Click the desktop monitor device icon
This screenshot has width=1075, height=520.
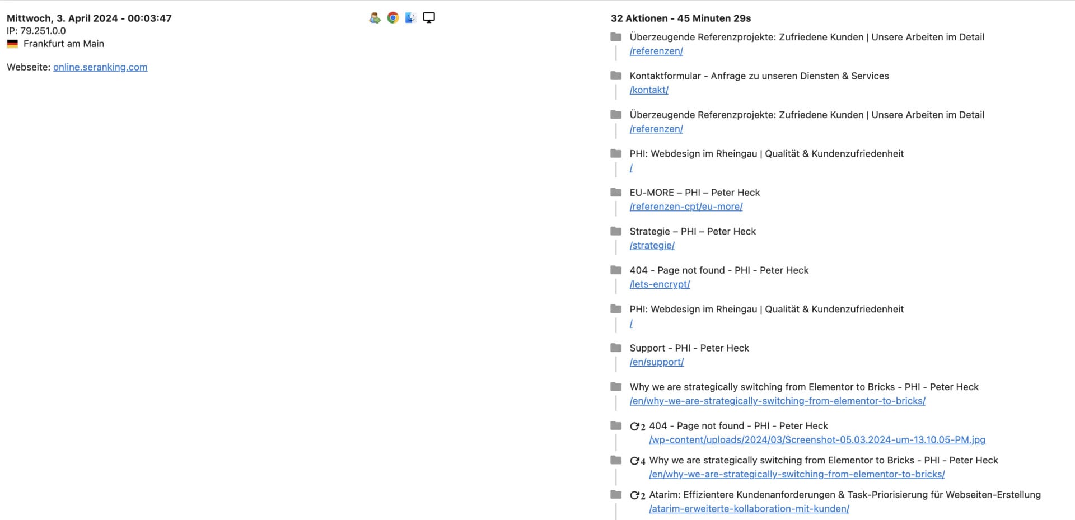pos(429,17)
